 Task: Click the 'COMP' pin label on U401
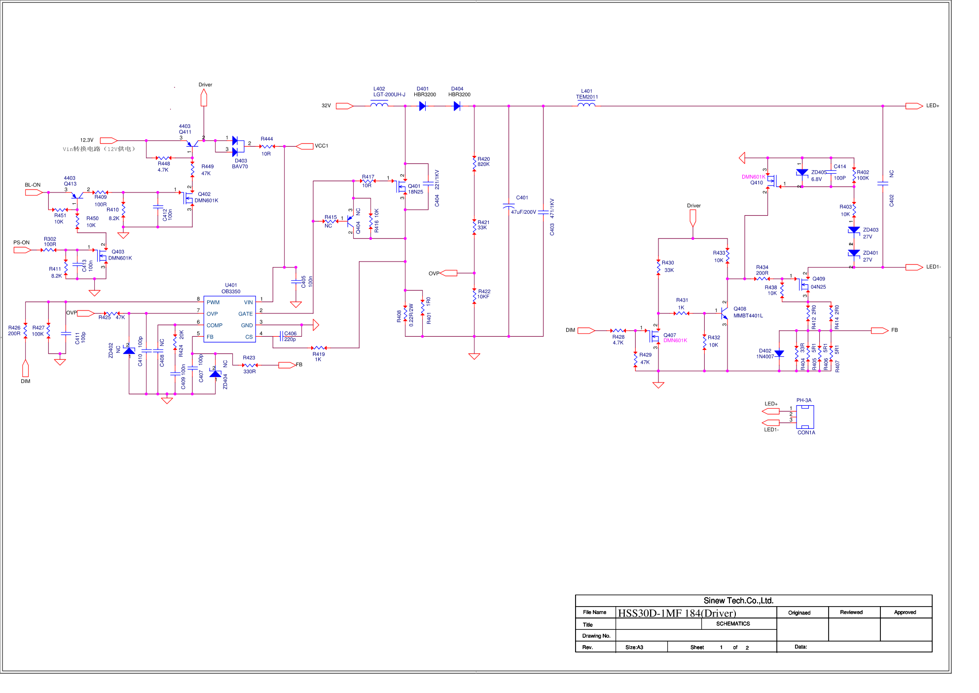(x=215, y=325)
